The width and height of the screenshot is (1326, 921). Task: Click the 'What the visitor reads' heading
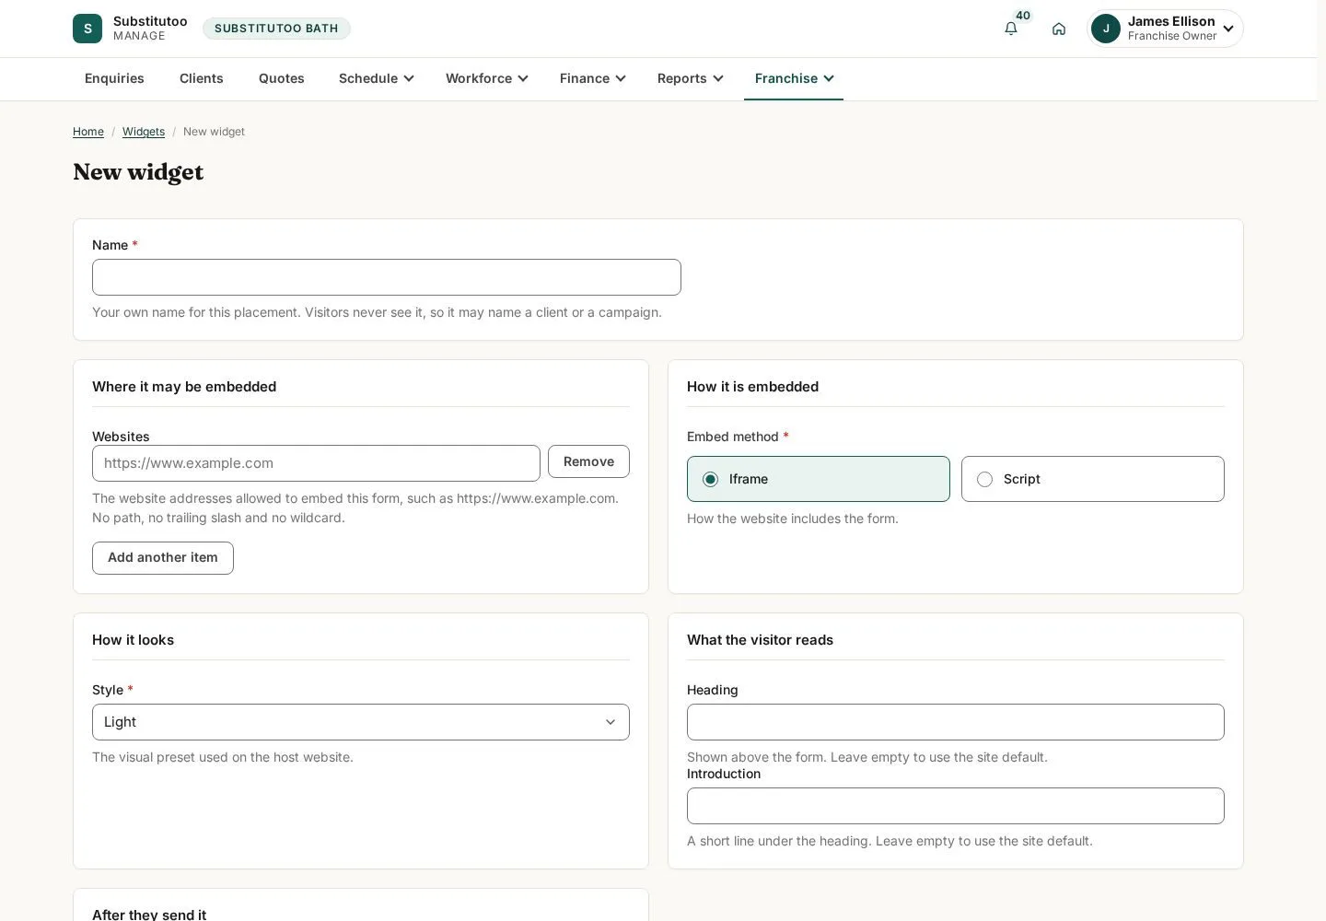pos(760,640)
